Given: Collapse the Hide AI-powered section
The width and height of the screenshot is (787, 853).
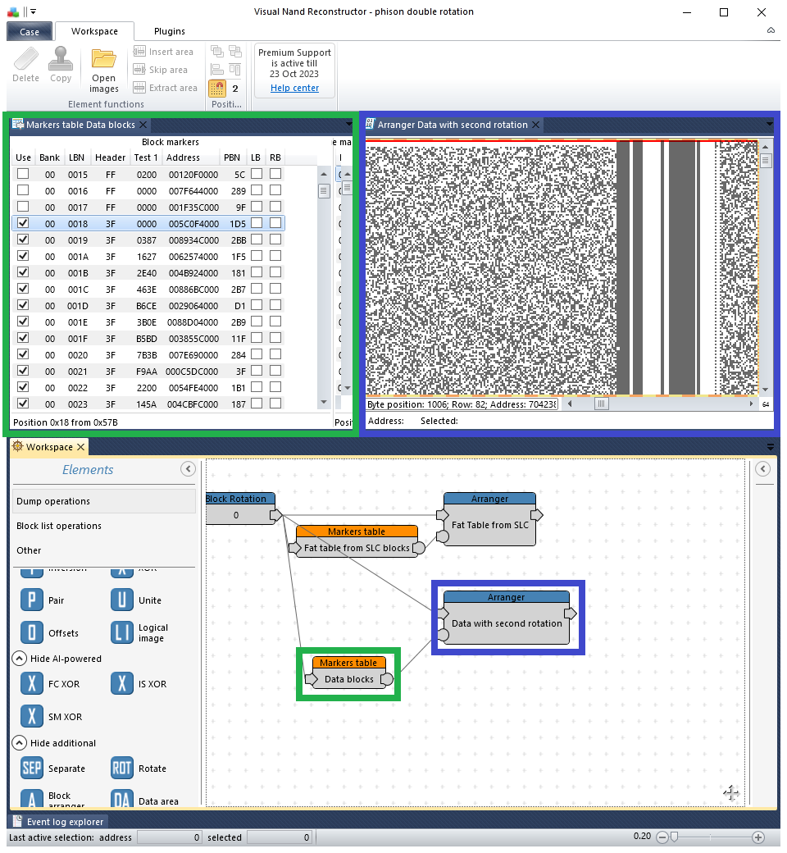Looking at the screenshot, I should tap(19, 659).
